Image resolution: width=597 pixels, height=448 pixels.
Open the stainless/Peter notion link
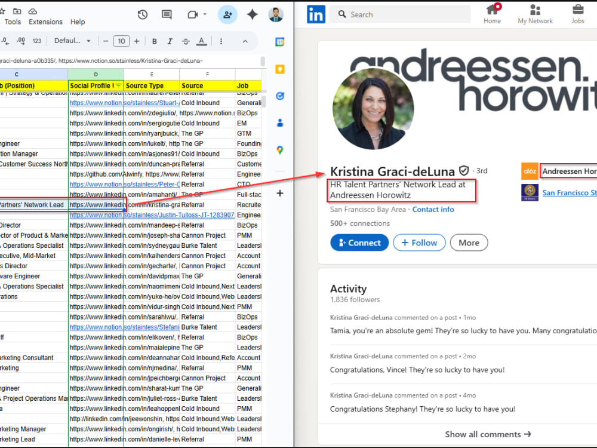(x=124, y=185)
